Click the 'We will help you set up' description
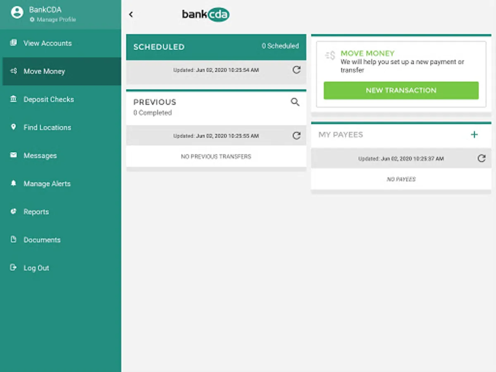496x372 pixels. 402,66
